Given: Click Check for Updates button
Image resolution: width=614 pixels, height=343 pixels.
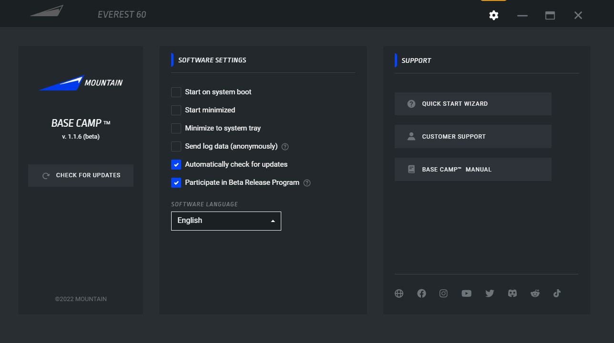Looking at the screenshot, I should (x=81, y=175).
